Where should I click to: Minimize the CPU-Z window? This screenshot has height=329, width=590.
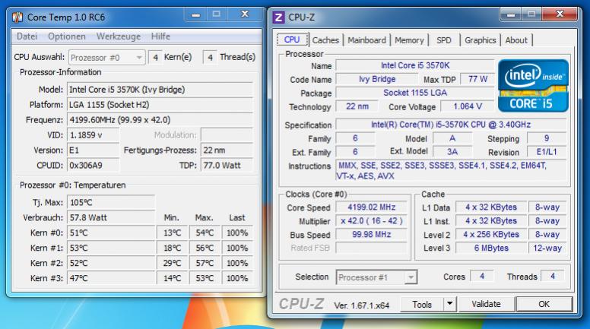tap(511, 14)
